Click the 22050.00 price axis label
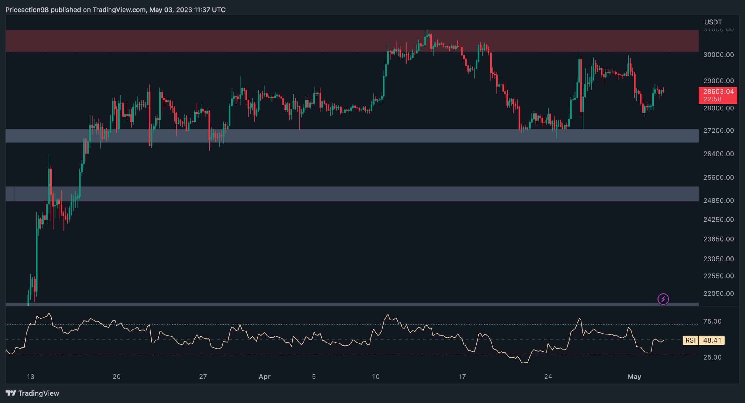 (x=719, y=294)
